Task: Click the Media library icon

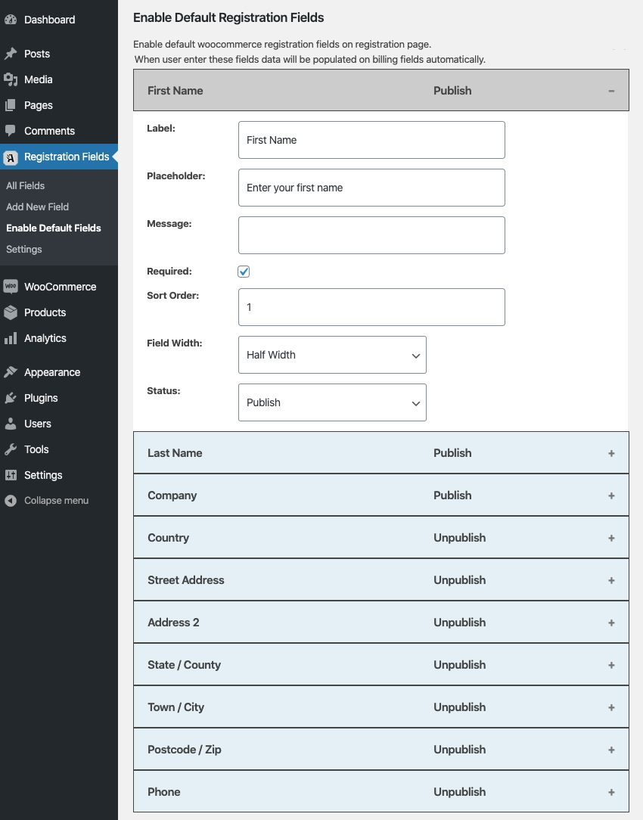Action: coord(11,79)
